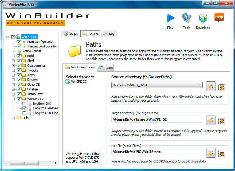The height and width of the screenshot is (171, 235).
Task: Click the tree horizontal scrollbar thumb
Action: tap(24, 163)
